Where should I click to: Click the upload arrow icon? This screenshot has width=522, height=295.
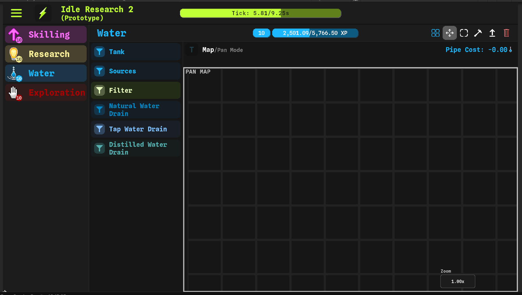pyautogui.click(x=492, y=33)
